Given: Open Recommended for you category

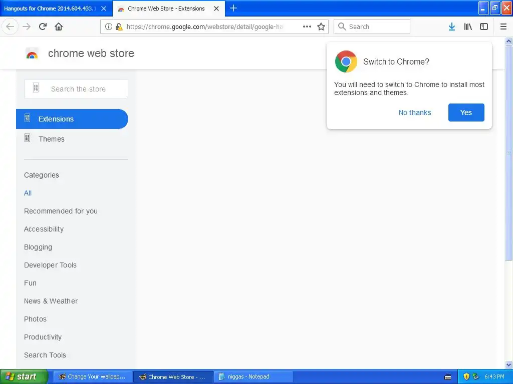Looking at the screenshot, I should (61, 211).
